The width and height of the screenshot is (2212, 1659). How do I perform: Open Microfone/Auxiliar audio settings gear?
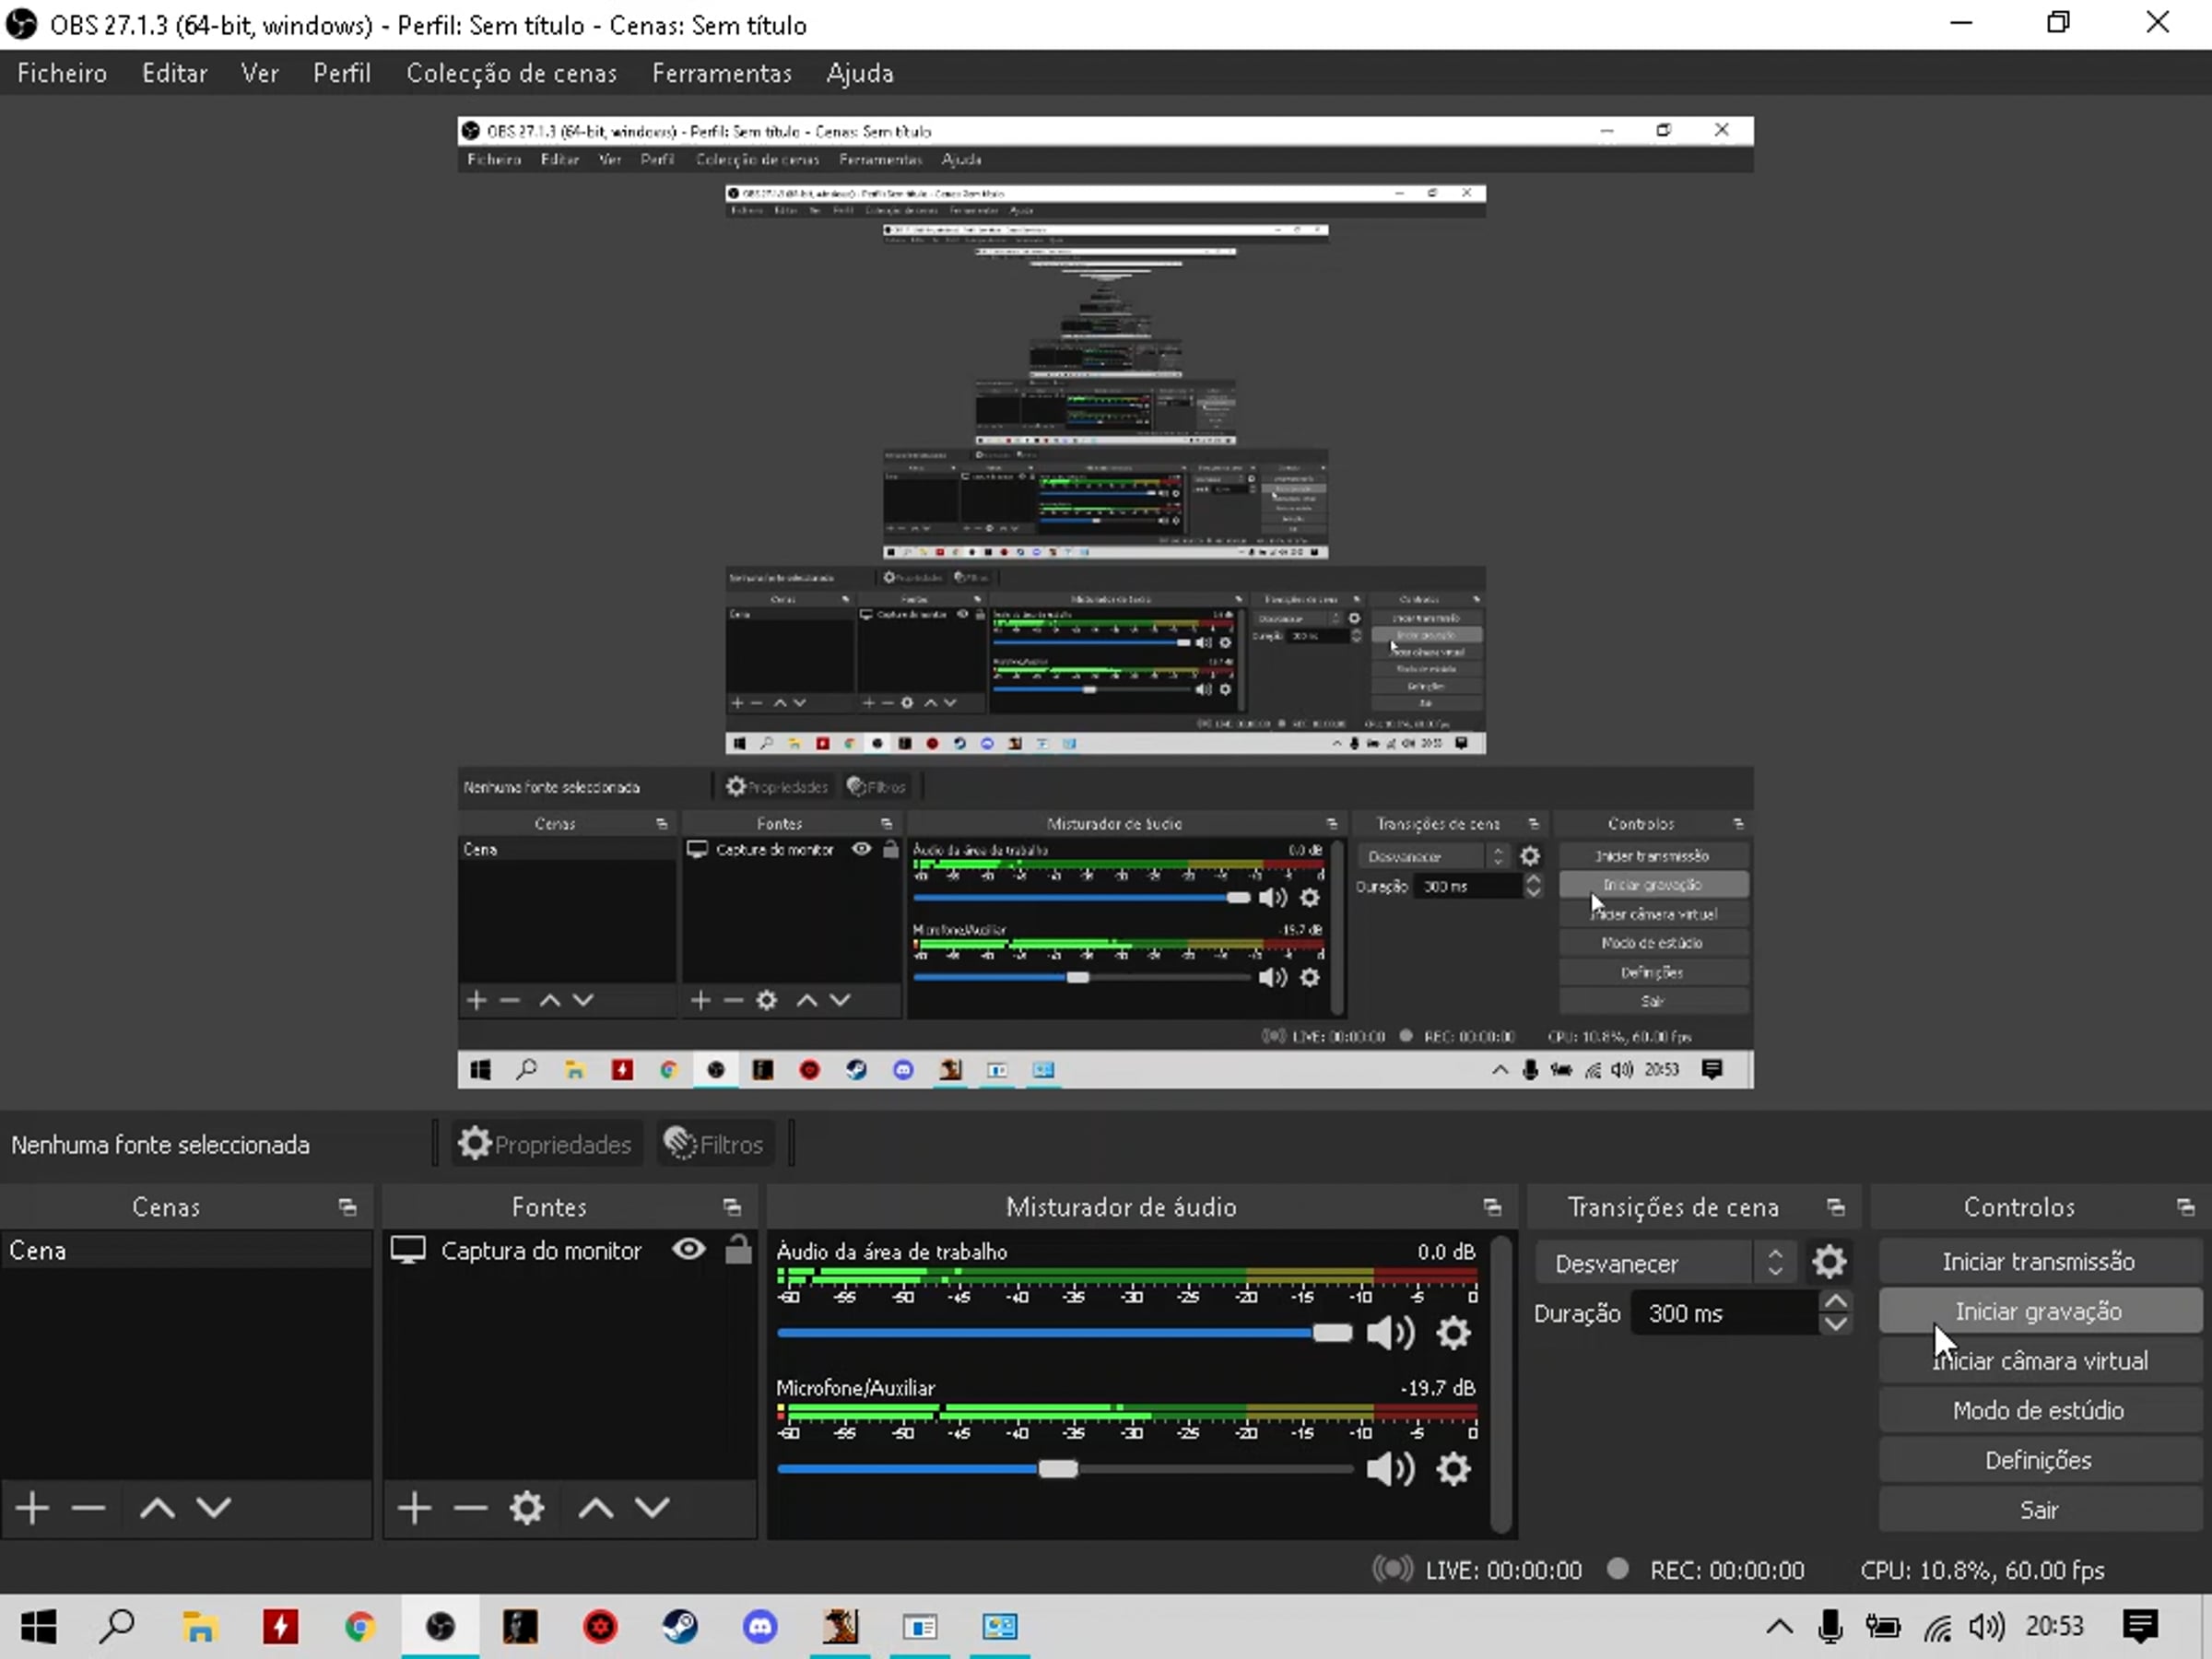(1452, 1468)
